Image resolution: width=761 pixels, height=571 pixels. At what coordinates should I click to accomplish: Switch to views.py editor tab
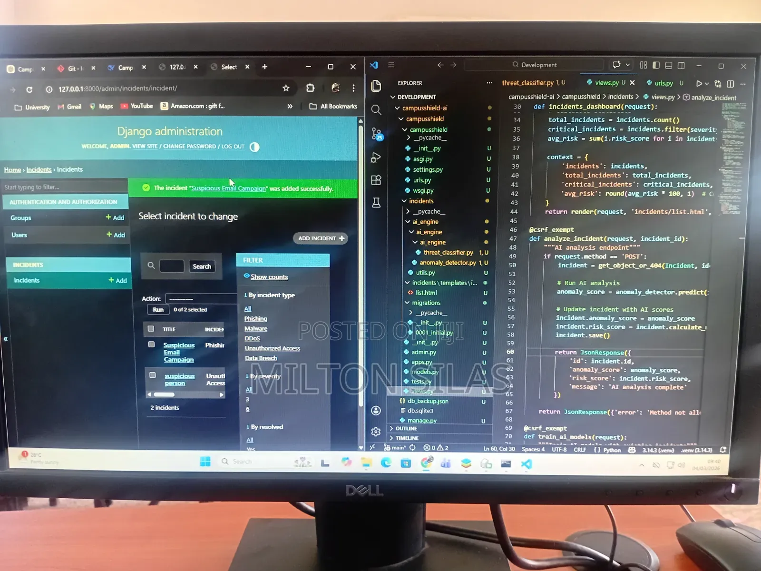606,83
